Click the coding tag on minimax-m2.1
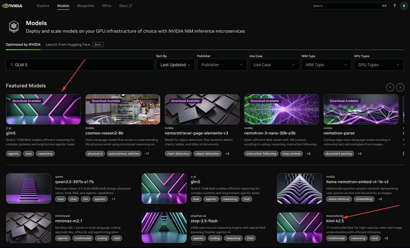 pos(102,238)
